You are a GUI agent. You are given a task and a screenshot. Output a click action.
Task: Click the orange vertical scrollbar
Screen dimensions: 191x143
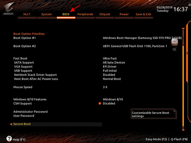coord(183,79)
